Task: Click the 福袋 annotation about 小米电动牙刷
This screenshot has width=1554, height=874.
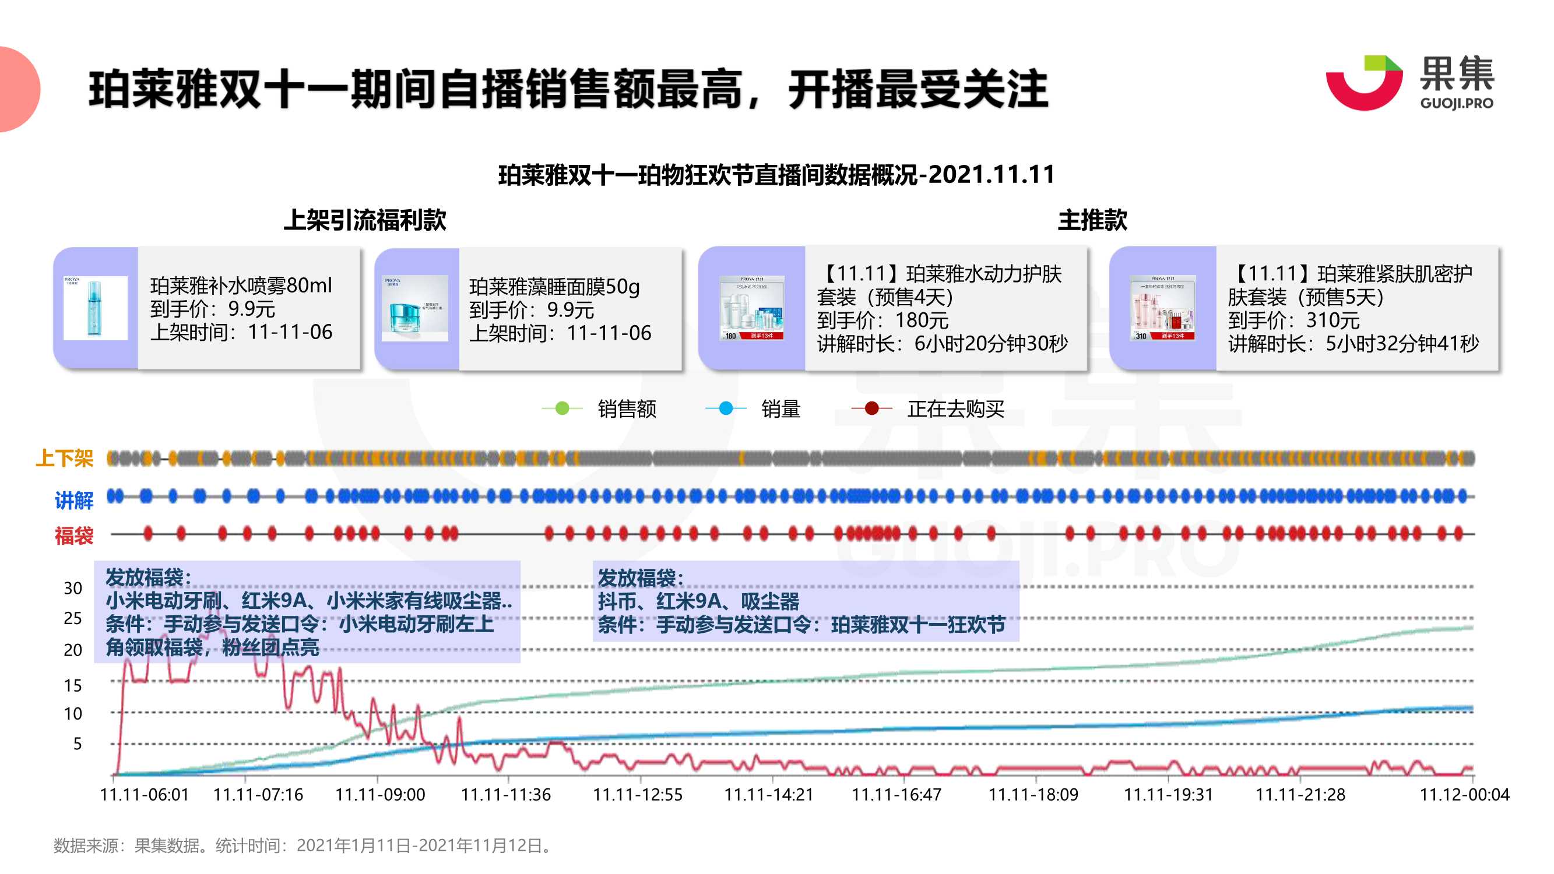Action: coord(307,612)
